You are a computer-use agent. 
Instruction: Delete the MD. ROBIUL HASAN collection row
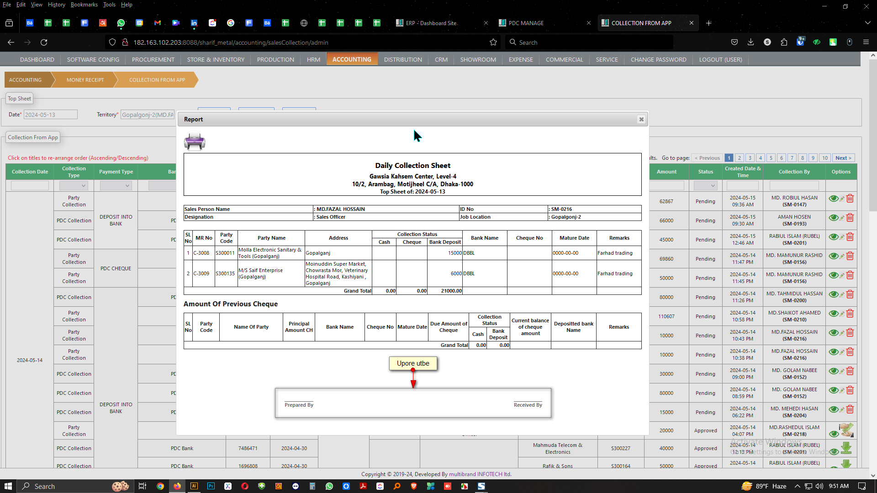850,199
